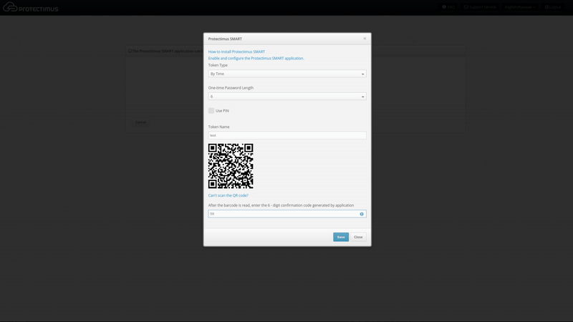Open the FAQ menu item

tap(448, 7)
